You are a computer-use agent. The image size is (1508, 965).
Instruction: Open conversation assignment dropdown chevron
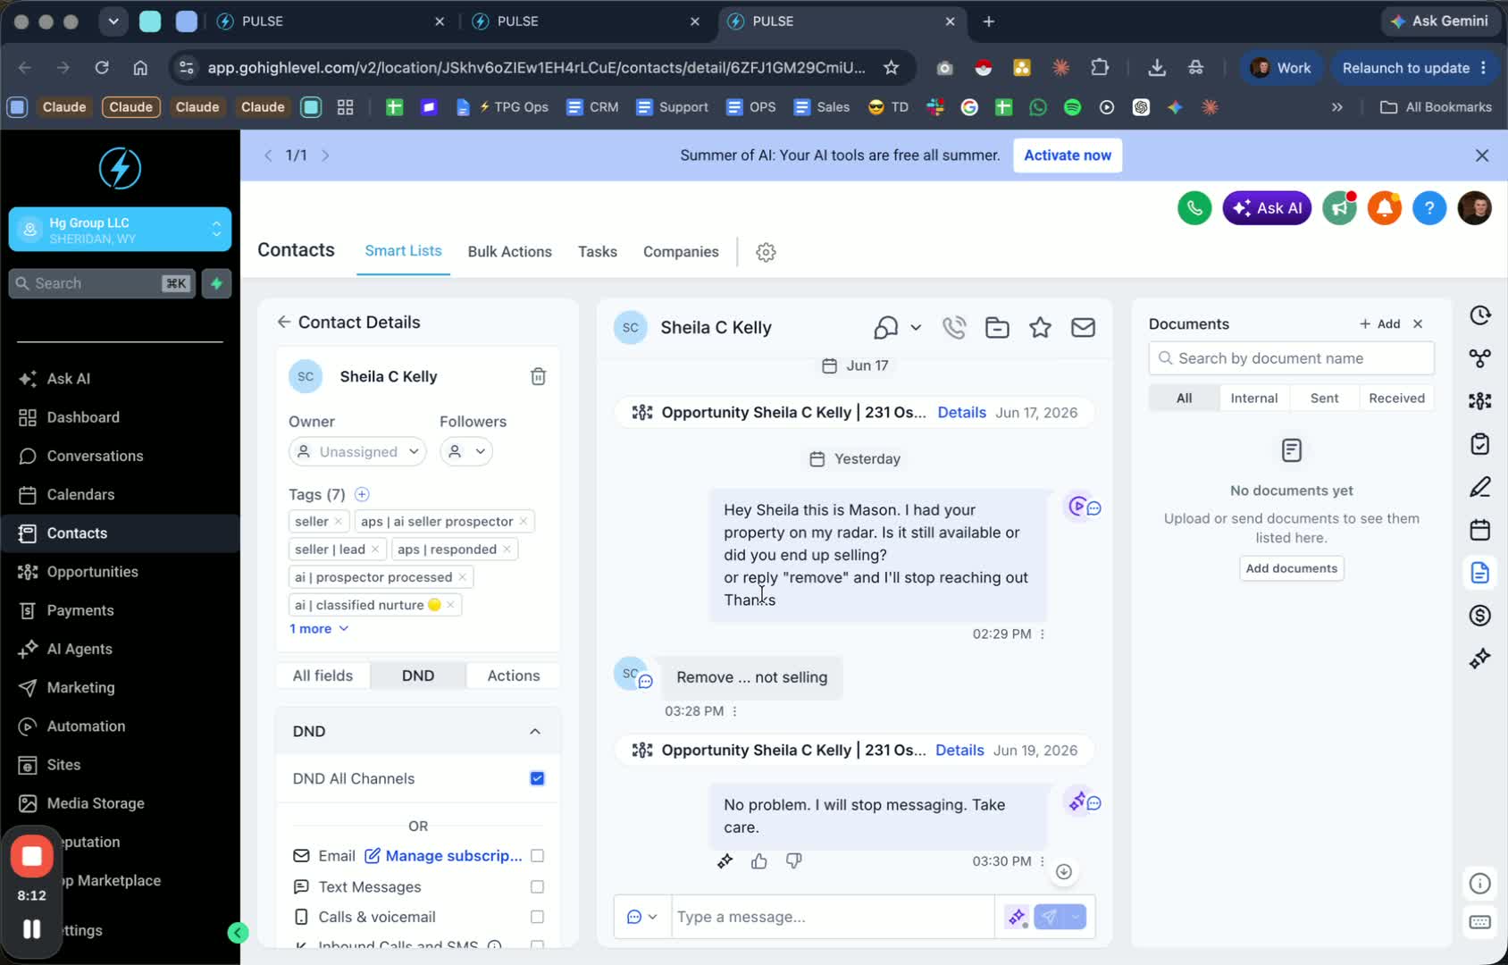pos(916,328)
